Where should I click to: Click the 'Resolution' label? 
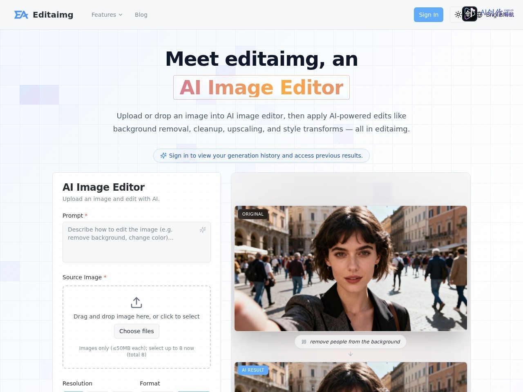77,383
